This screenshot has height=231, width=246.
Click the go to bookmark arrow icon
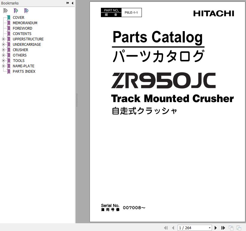tap(26, 11)
